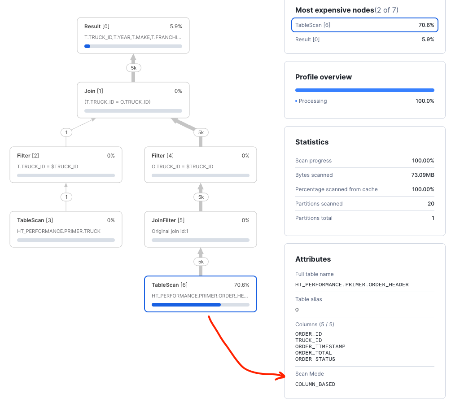Choose Result [0] in Most expensive nodes list

(363, 39)
